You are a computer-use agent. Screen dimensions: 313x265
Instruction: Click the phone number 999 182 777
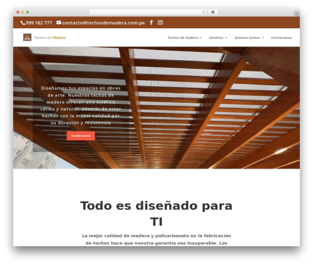(x=39, y=23)
